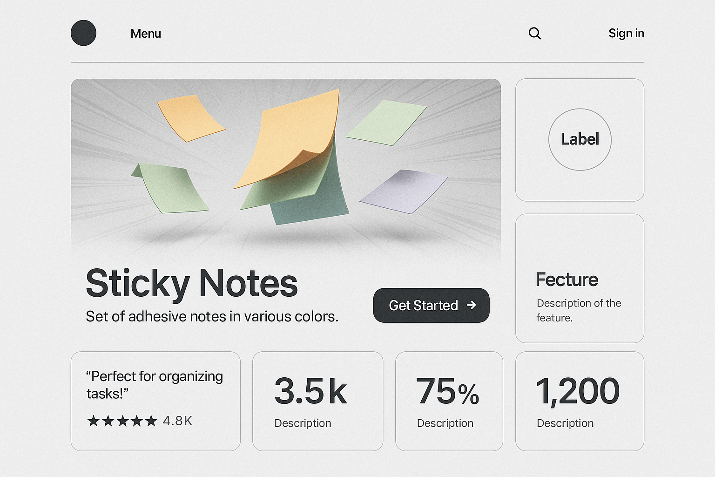Click the Sticky Notes heading
Screen dimensions: 715x477
[x=191, y=283]
